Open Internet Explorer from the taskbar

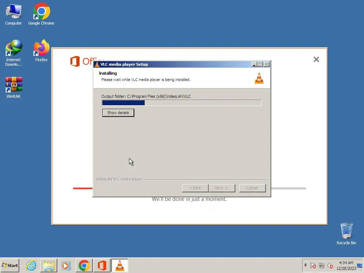click(31, 265)
